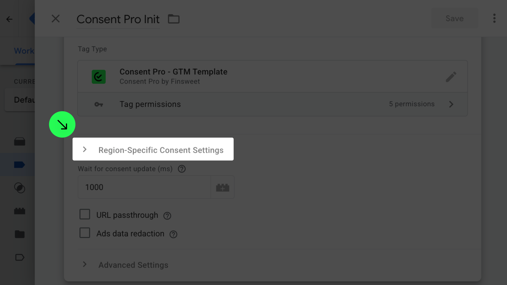Open the three-dot more options menu
The height and width of the screenshot is (285, 507).
[x=494, y=18]
